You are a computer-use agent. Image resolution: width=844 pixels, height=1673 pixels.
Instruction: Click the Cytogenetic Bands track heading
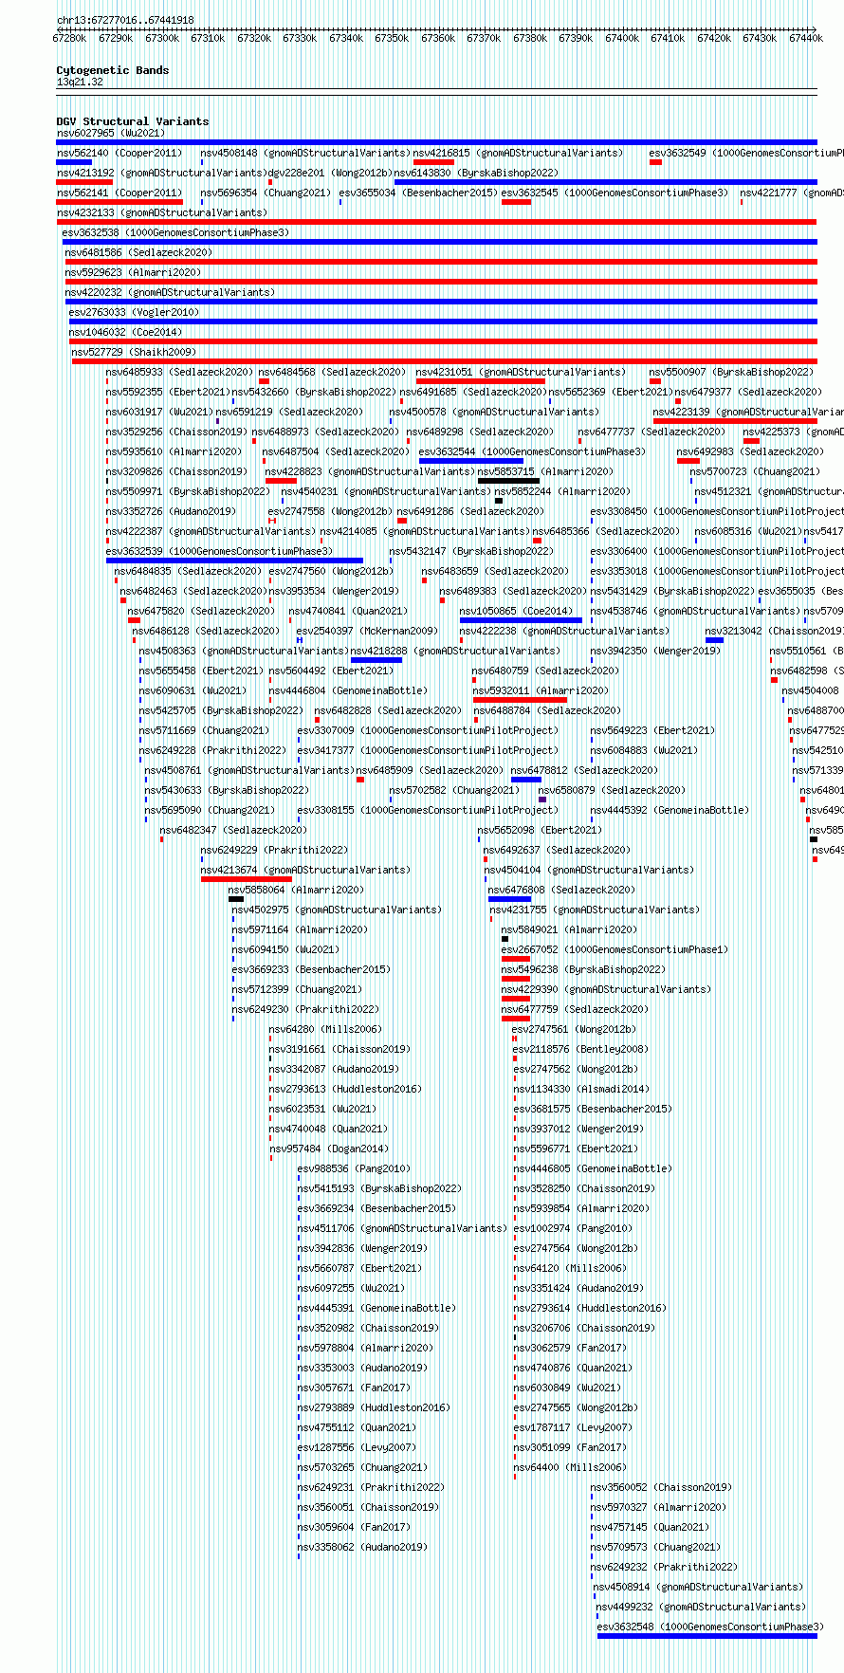(113, 70)
